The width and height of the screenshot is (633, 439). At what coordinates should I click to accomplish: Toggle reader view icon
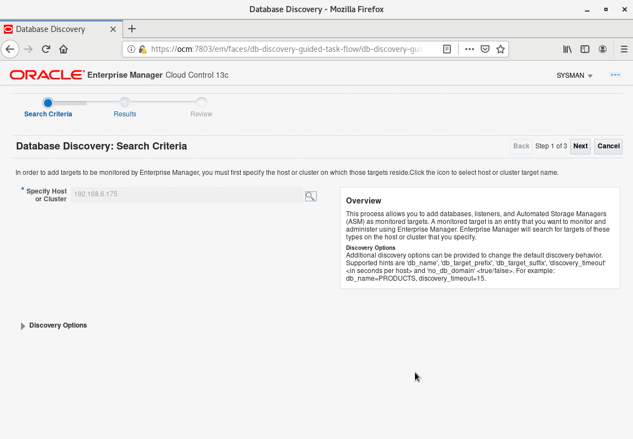click(x=447, y=49)
